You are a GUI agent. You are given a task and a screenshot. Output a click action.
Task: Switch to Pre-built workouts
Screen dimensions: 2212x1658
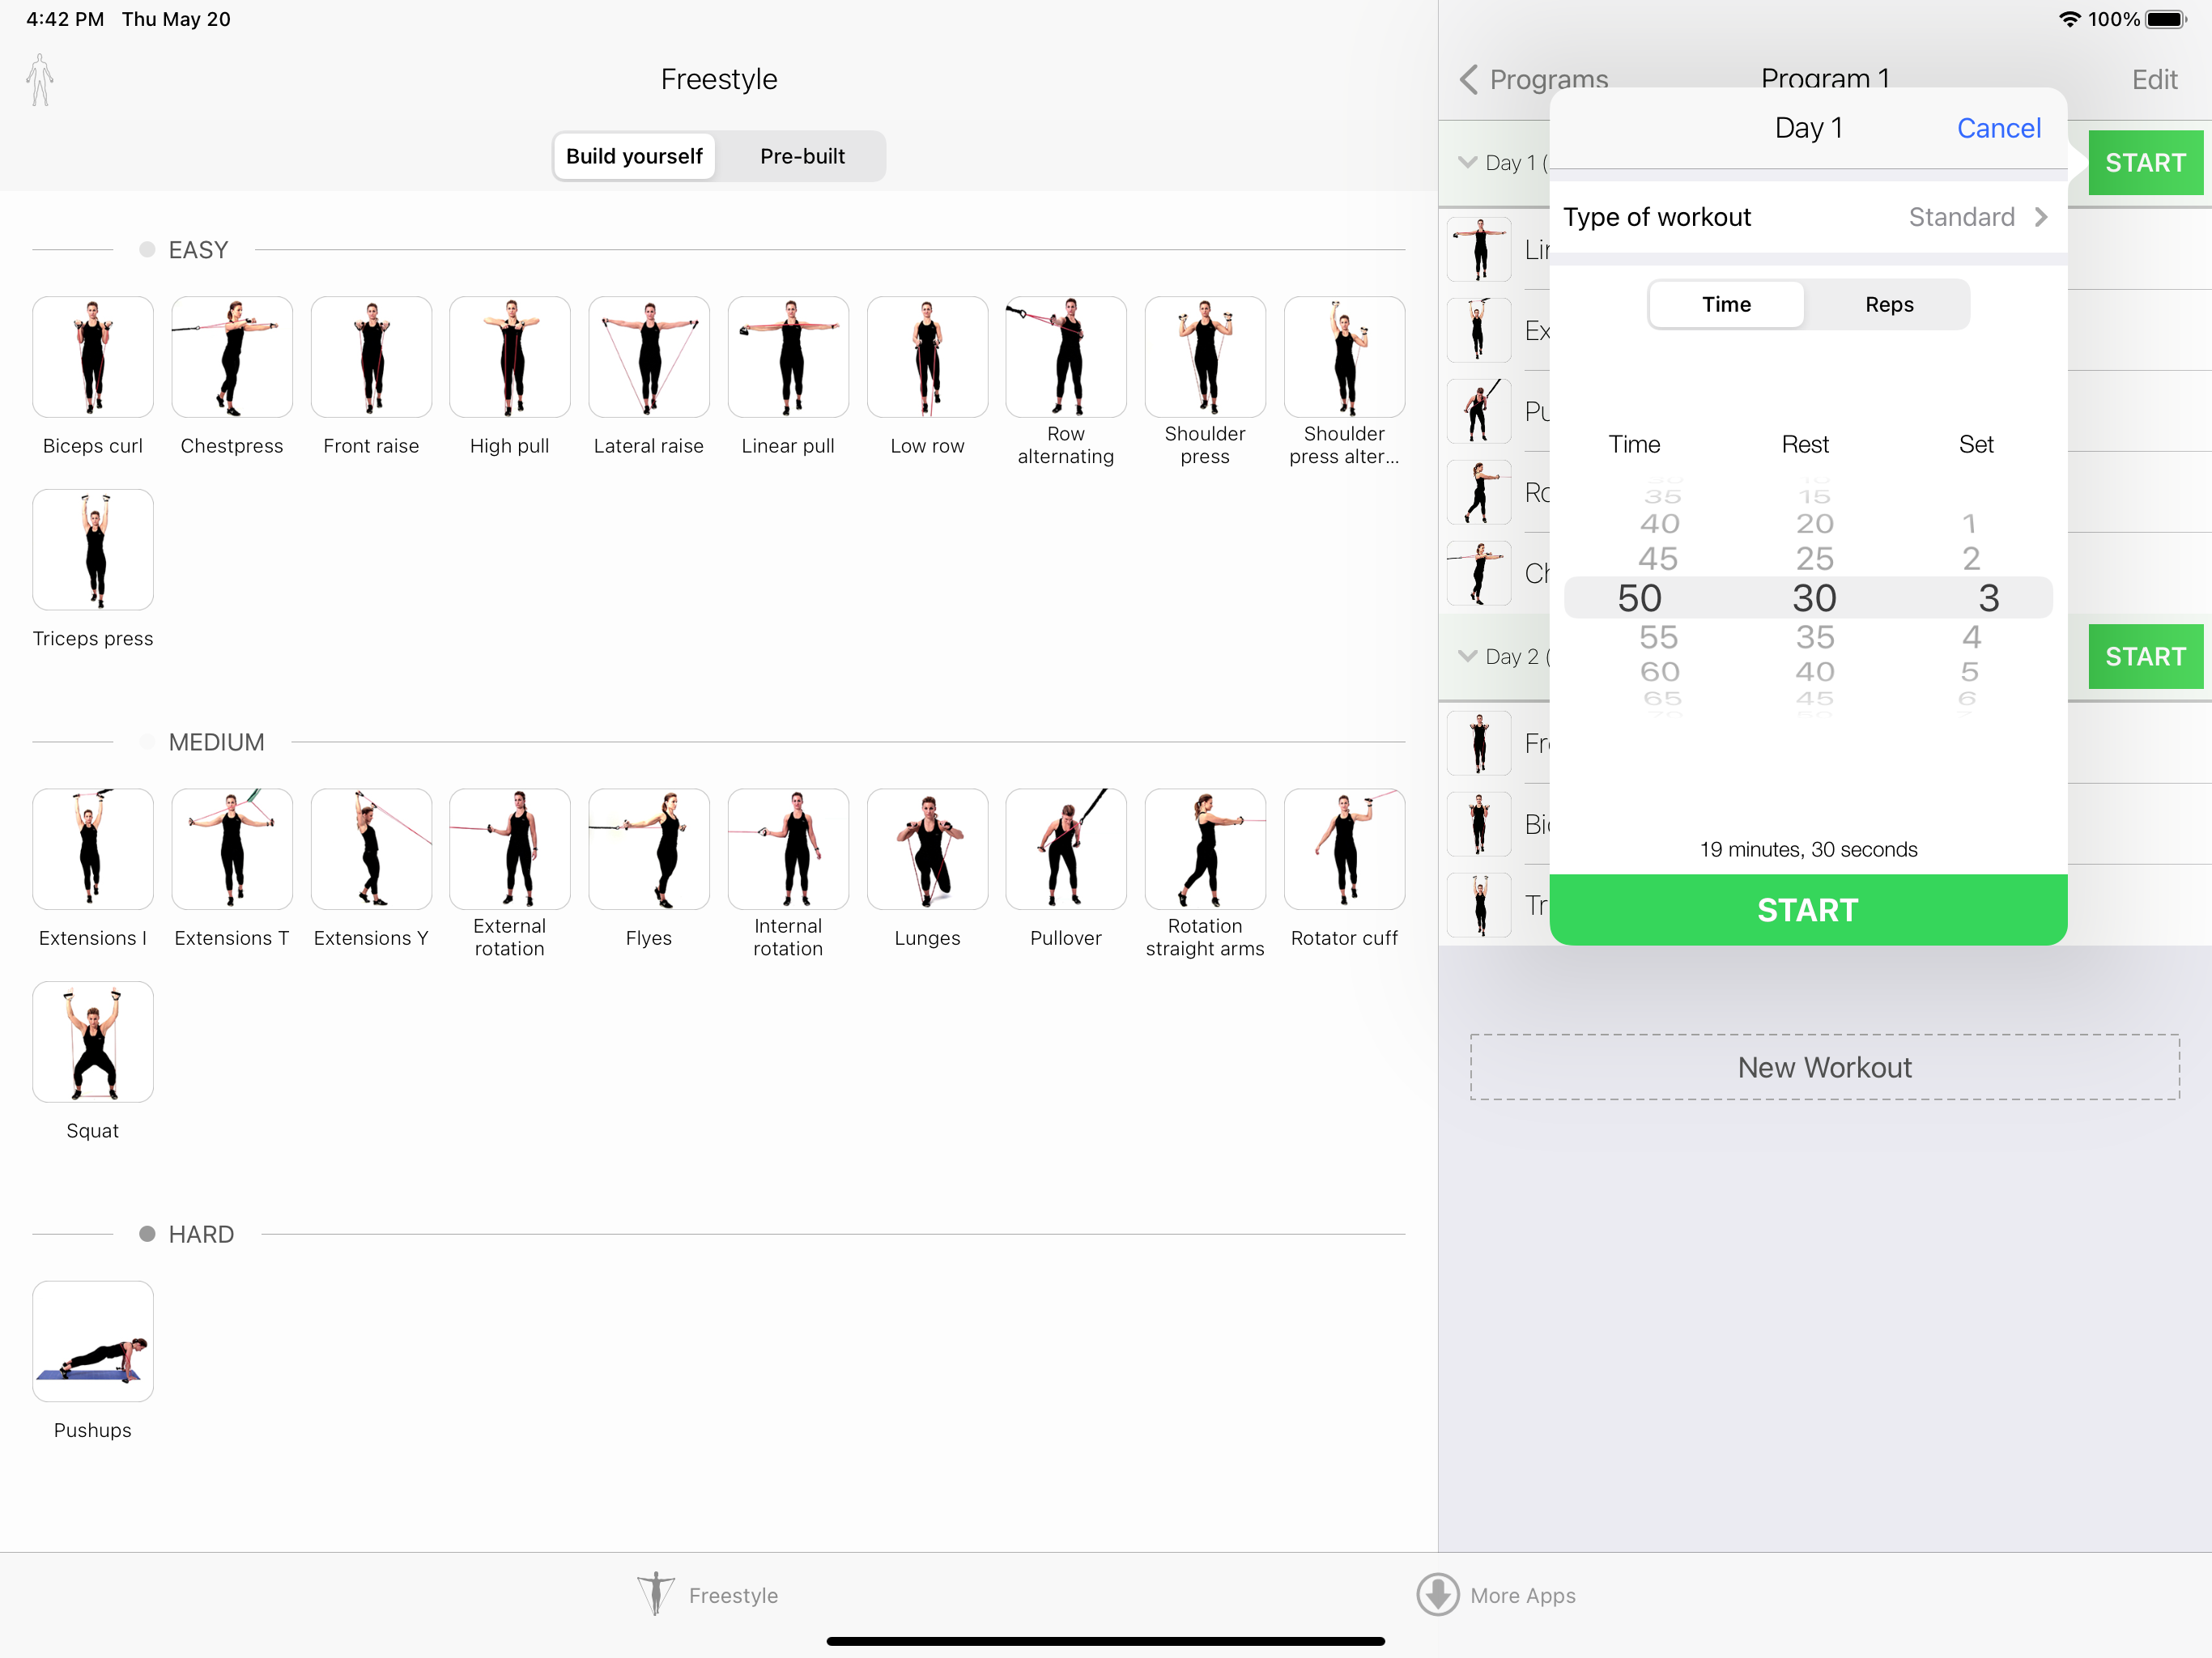click(802, 157)
